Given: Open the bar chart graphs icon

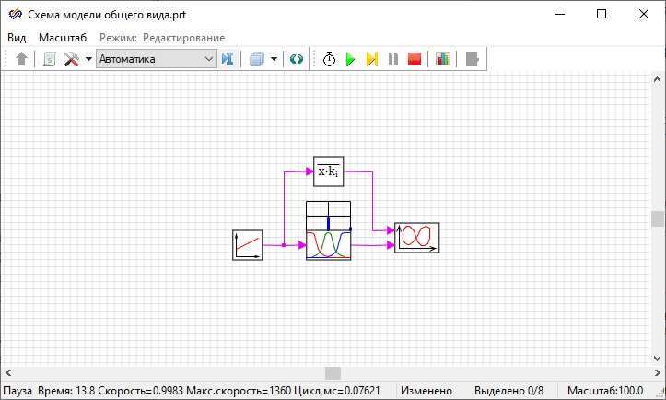Looking at the screenshot, I should click(443, 59).
